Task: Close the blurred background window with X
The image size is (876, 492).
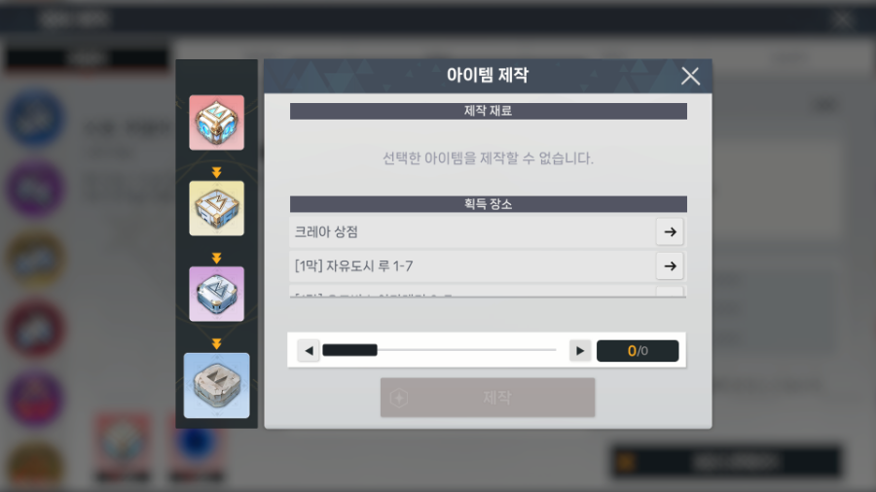Action: [x=842, y=20]
